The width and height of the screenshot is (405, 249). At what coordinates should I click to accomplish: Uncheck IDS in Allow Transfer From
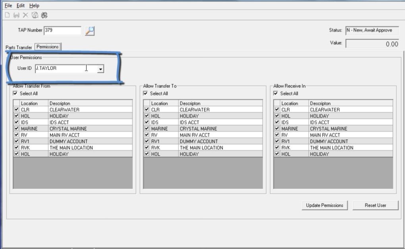(17, 122)
